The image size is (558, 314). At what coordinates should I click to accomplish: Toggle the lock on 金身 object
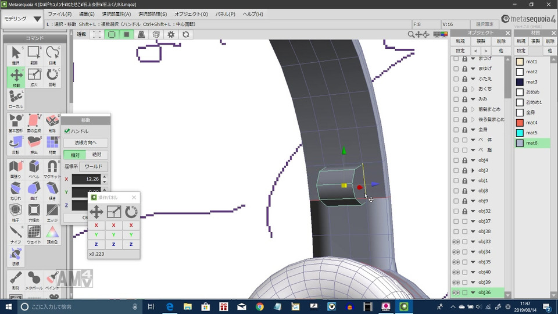[x=464, y=130]
